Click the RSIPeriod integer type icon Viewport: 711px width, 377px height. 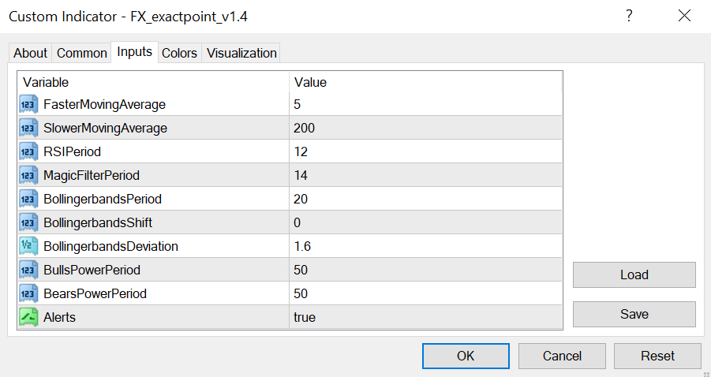pyautogui.click(x=28, y=151)
